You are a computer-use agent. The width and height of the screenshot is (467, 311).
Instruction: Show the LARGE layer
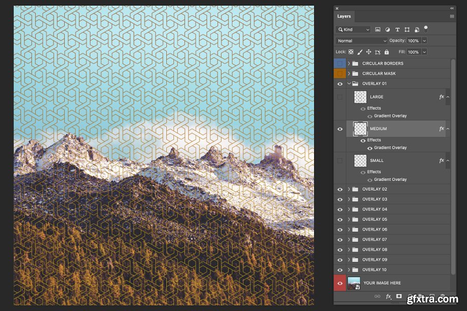pos(340,97)
